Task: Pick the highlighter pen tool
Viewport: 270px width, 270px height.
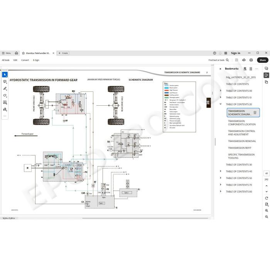Action: pyautogui.click(x=5, y=88)
